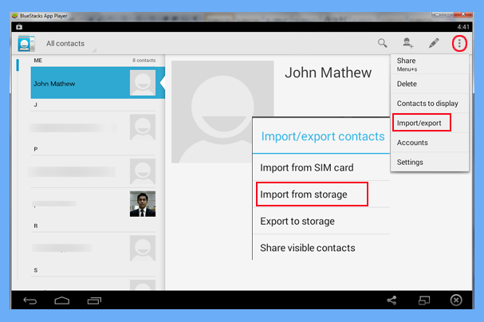Click the edit contact pencil icon
The image size is (484, 322).
[434, 43]
